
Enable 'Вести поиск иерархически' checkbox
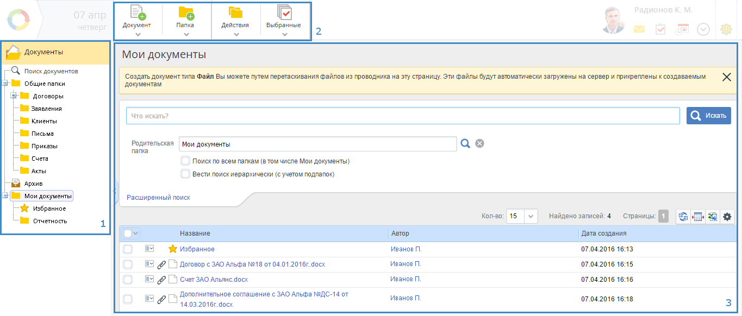tap(185, 174)
